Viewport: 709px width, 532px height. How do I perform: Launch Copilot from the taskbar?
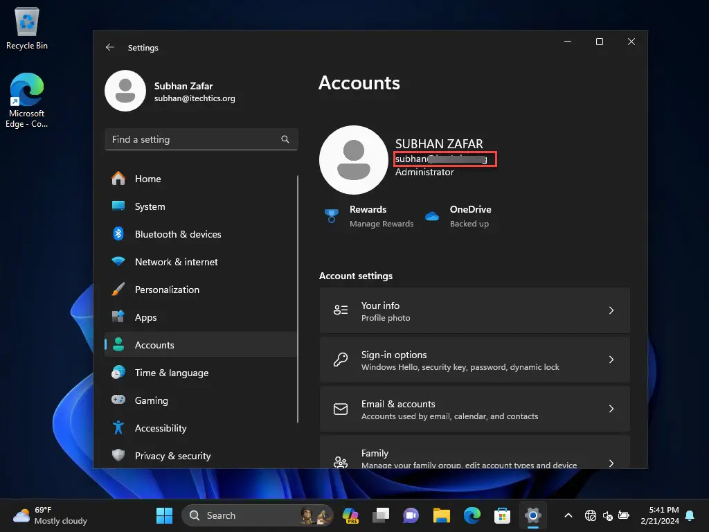(350, 515)
